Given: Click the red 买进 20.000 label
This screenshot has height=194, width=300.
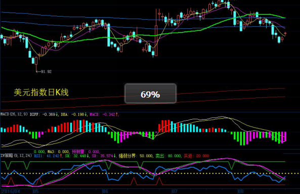Looking at the screenshot, I should point(196,156).
